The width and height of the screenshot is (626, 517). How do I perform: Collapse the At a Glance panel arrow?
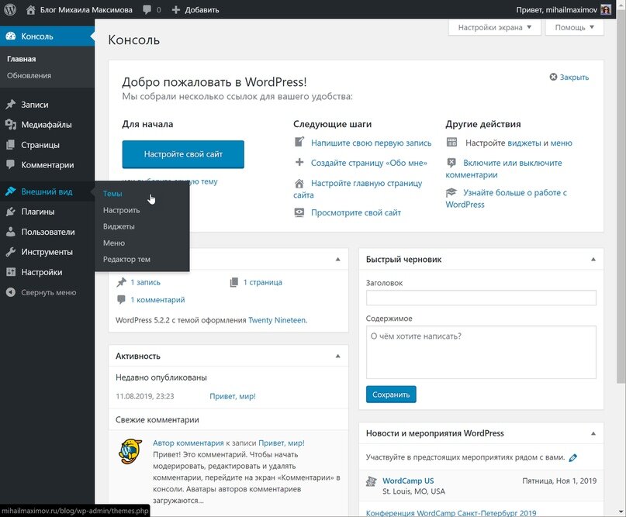(x=337, y=260)
